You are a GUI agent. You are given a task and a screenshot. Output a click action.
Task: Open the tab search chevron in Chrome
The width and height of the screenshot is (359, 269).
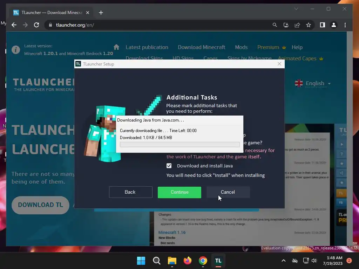(296, 9)
